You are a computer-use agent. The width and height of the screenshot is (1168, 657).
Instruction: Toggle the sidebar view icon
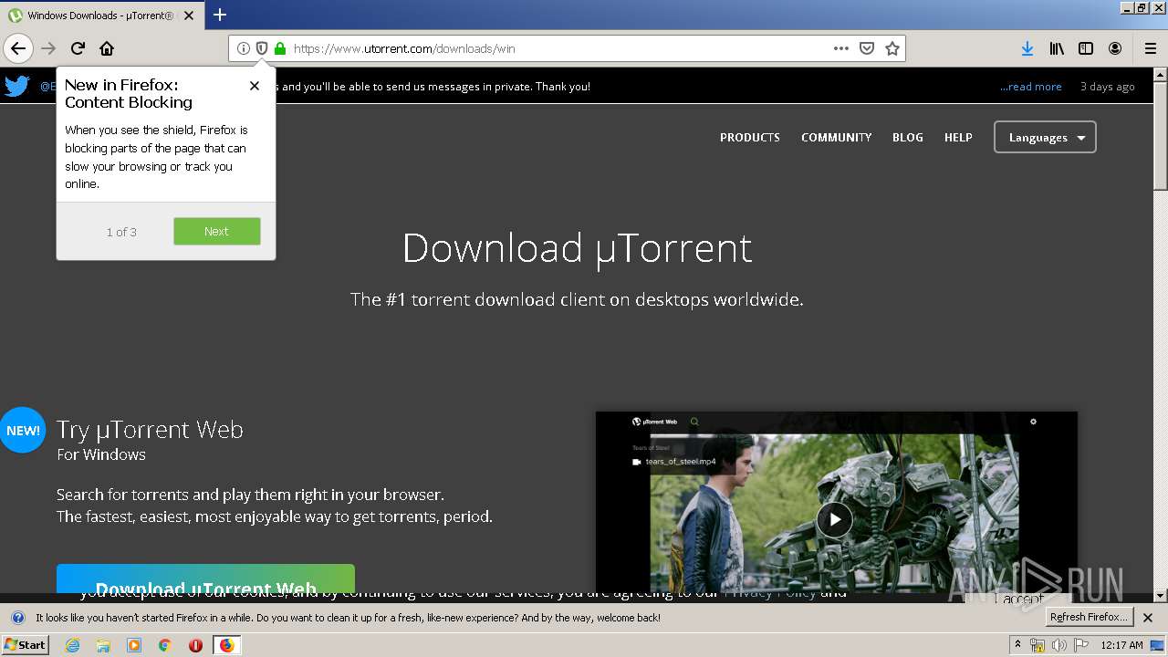click(1086, 48)
